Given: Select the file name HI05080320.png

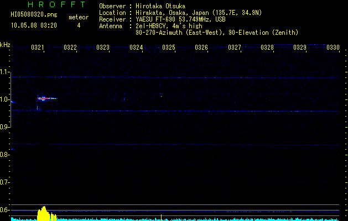Looking at the screenshot, I should [34, 15].
